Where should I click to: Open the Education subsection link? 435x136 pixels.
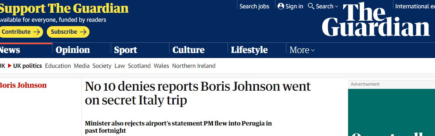(x=58, y=66)
